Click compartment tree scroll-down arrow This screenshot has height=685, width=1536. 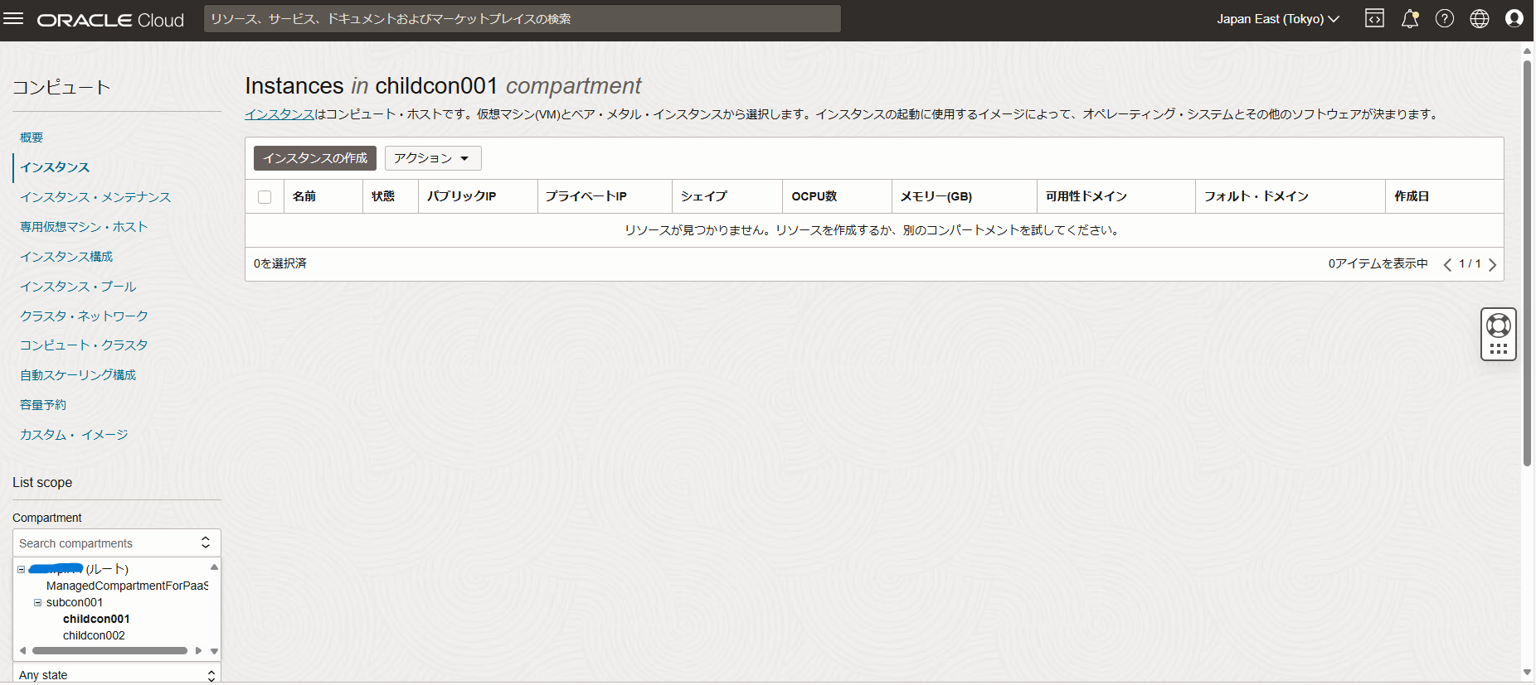215,651
